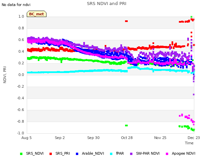Click the -0.8 y-axis tick label
Viewport: 214px width, 160px height.
20,121
